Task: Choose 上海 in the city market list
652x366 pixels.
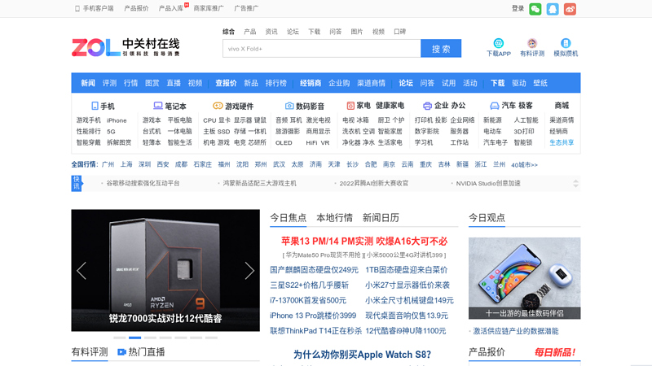Action: click(x=126, y=164)
